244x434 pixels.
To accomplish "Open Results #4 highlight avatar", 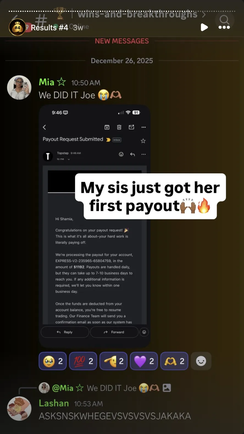I will 17,27.
